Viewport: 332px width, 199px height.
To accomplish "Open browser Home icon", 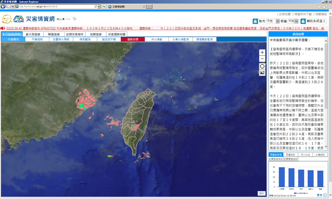I will pos(319,7).
